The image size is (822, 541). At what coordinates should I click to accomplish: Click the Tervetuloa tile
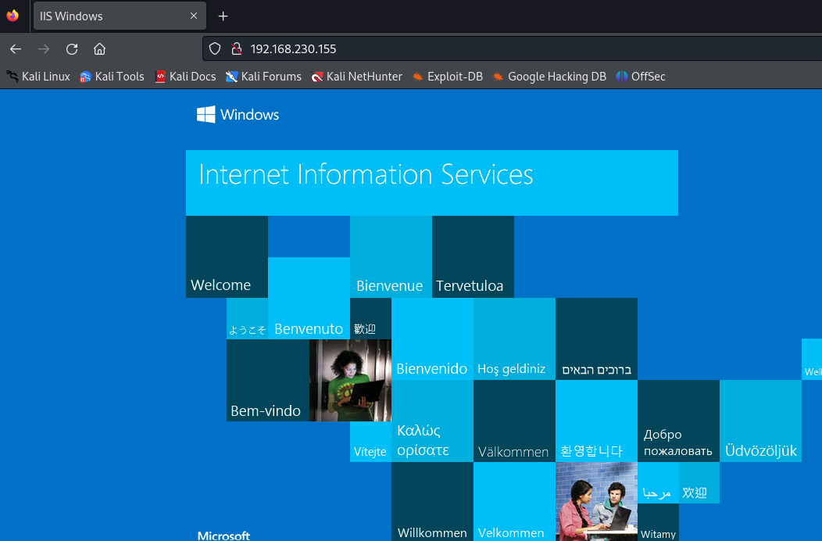point(473,256)
